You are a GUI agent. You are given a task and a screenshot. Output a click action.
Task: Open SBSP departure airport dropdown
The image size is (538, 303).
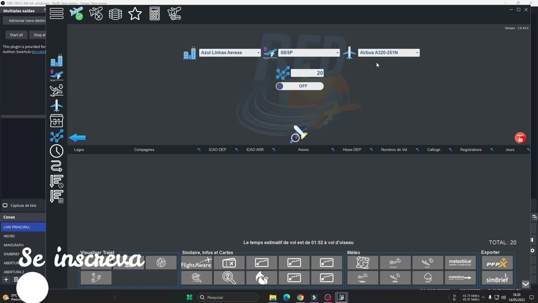tap(309, 53)
